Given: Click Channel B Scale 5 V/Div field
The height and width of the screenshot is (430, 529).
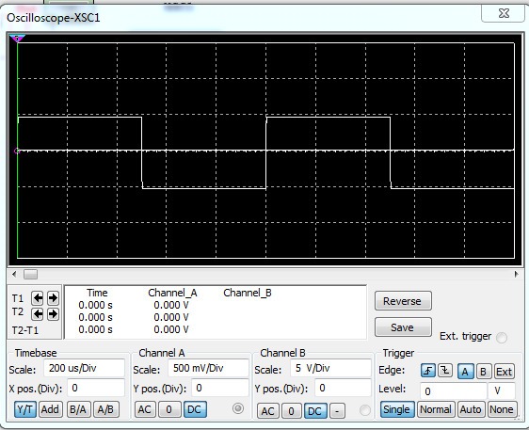Looking at the screenshot, I should tap(330, 368).
